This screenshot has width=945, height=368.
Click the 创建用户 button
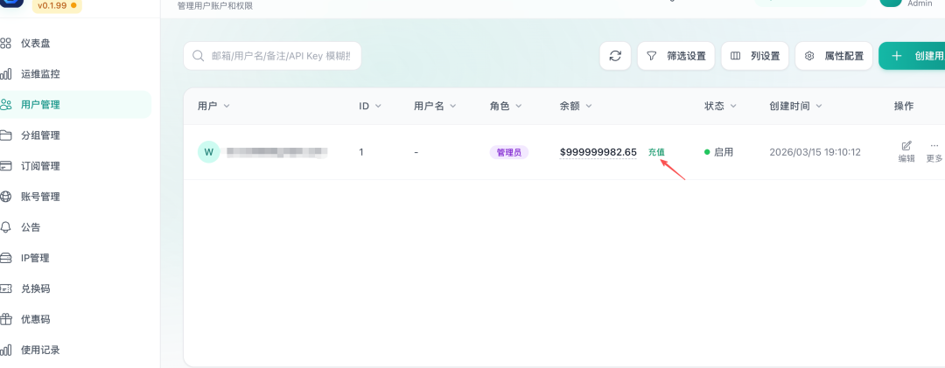coord(912,56)
